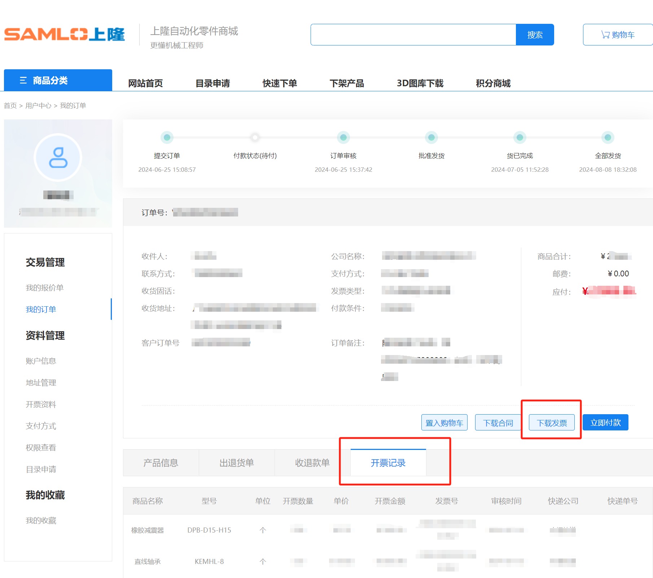Screen dimensions: 653x578
Task: Click the 搜索 search button
Action: [x=535, y=35]
